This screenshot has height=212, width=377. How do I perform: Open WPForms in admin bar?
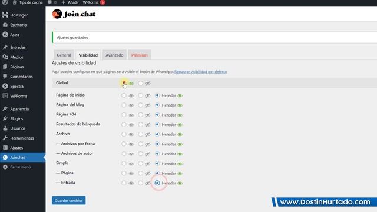91,2
